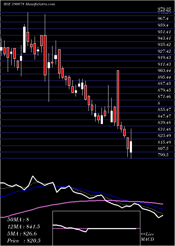Image resolution: width=175 pixels, height=246 pixels.
Task: Click the 895.44 price label
Action: [164, 77]
